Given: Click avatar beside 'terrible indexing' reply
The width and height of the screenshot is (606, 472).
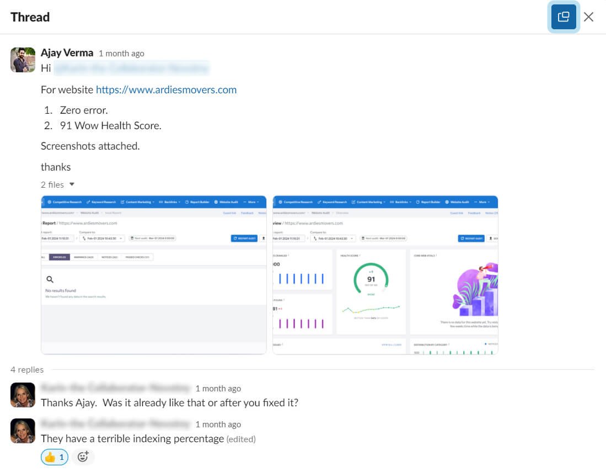Looking at the screenshot, I should point(23,431).
